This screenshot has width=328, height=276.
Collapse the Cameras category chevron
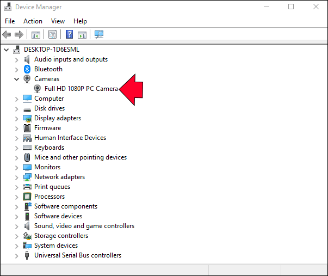click(16, 79)
